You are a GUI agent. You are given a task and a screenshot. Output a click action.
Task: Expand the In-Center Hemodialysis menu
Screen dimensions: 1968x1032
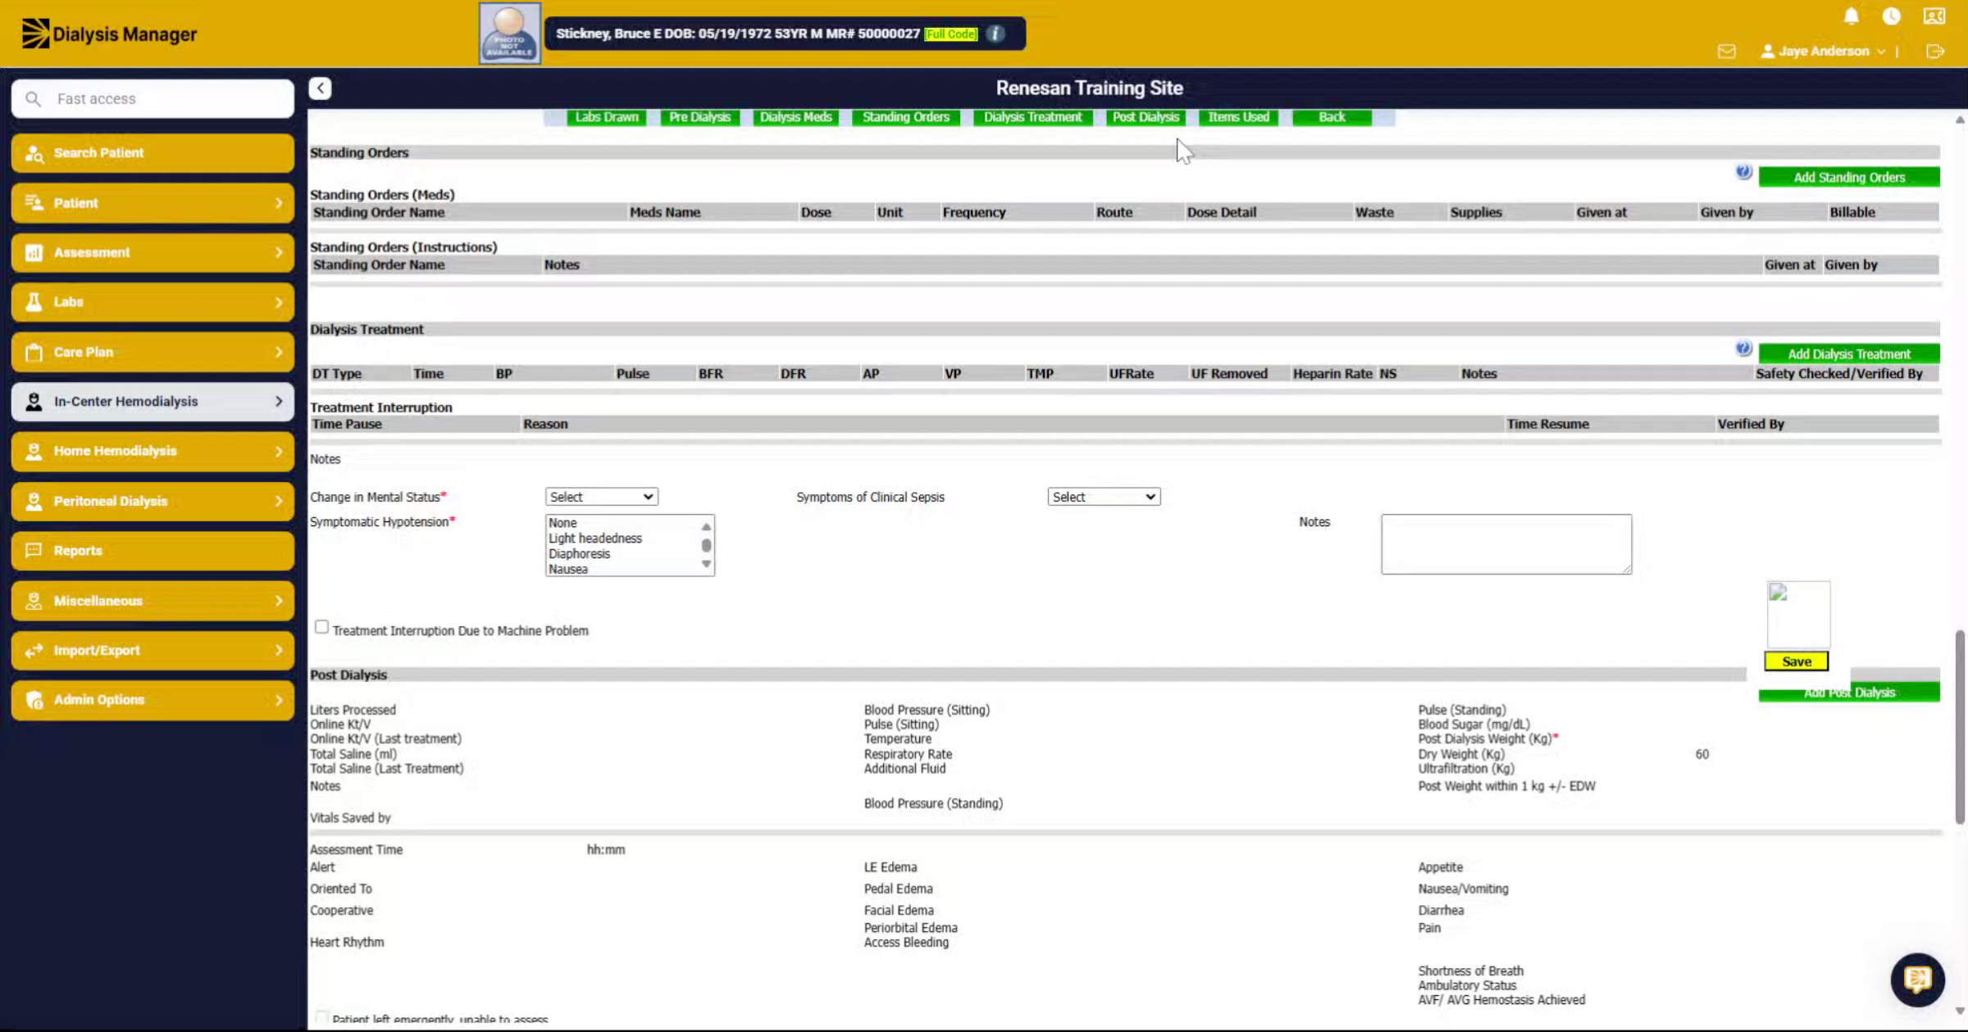click(153, 402)
